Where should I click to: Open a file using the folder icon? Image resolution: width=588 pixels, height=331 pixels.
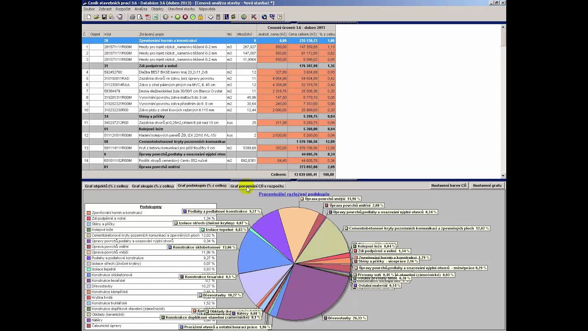[96, 17]
